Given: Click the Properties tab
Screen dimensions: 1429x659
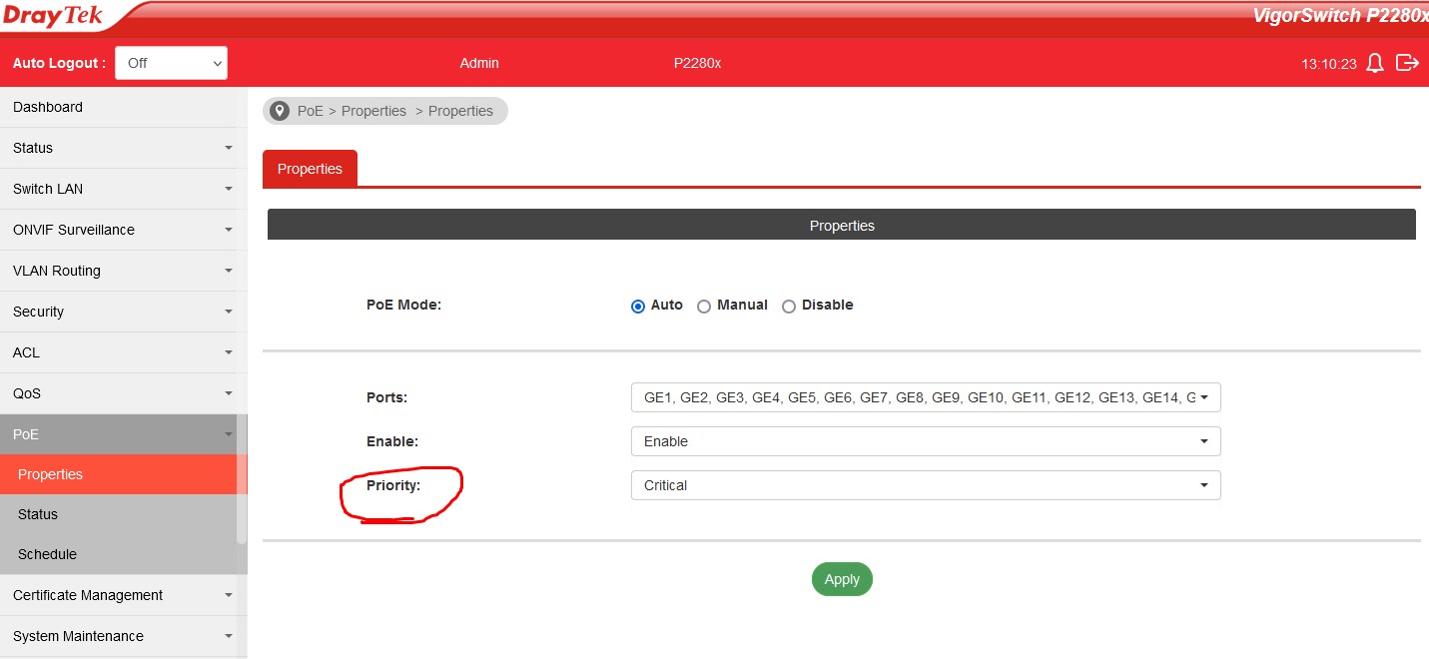Looking at the screenshot, I should click(x=310, y=169).
